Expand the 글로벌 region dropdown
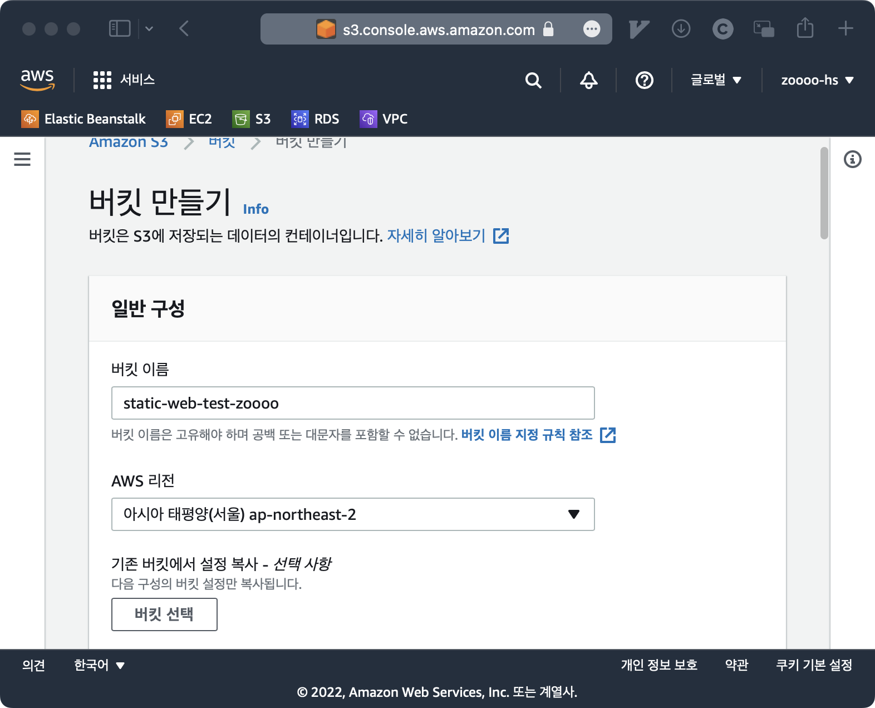Viewport: 875px width, 708px height. pyautogui.click(x=716, y=80)
